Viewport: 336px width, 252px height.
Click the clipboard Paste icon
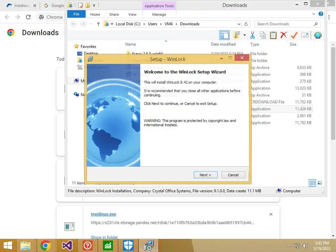(273, 35)
